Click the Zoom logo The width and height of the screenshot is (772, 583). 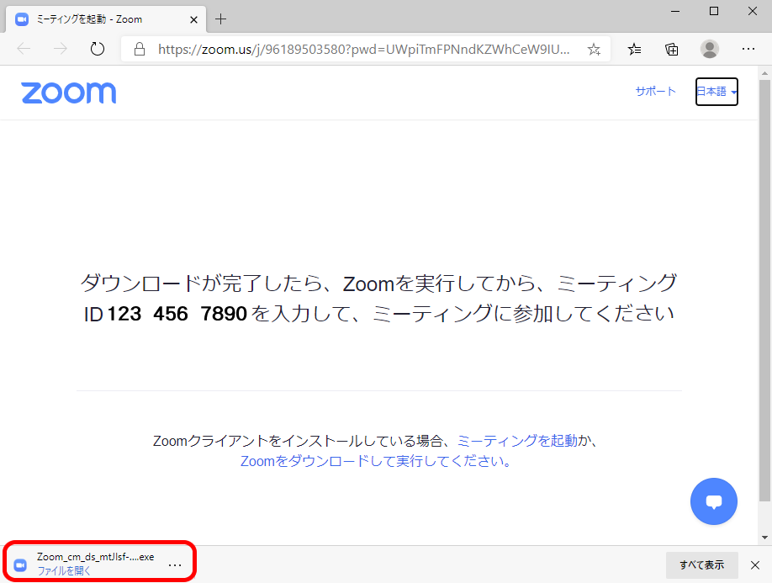[68, 93]
